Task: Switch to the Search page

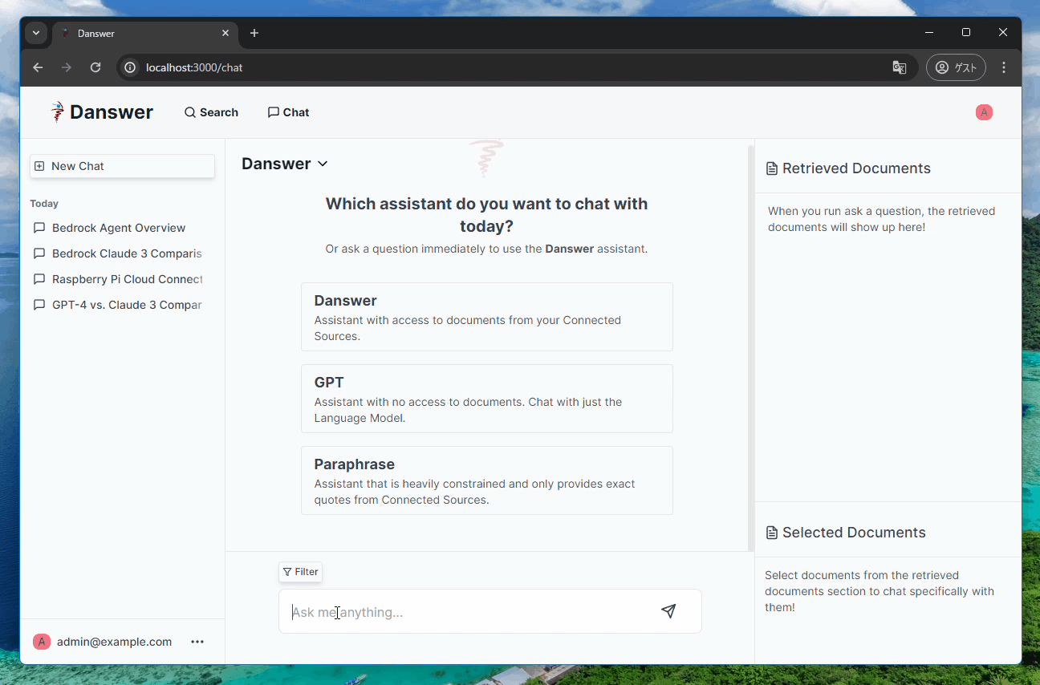Action: point(211,112)
